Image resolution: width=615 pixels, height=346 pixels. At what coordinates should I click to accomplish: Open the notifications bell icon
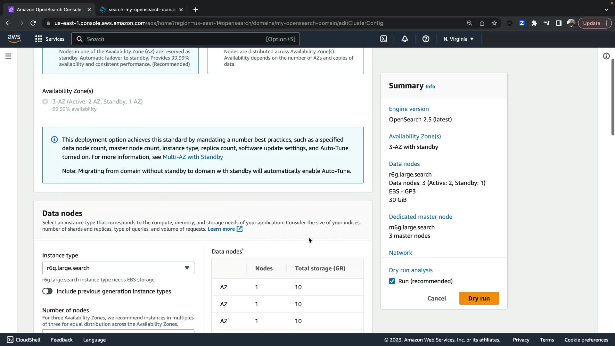(x=405, y=39)
